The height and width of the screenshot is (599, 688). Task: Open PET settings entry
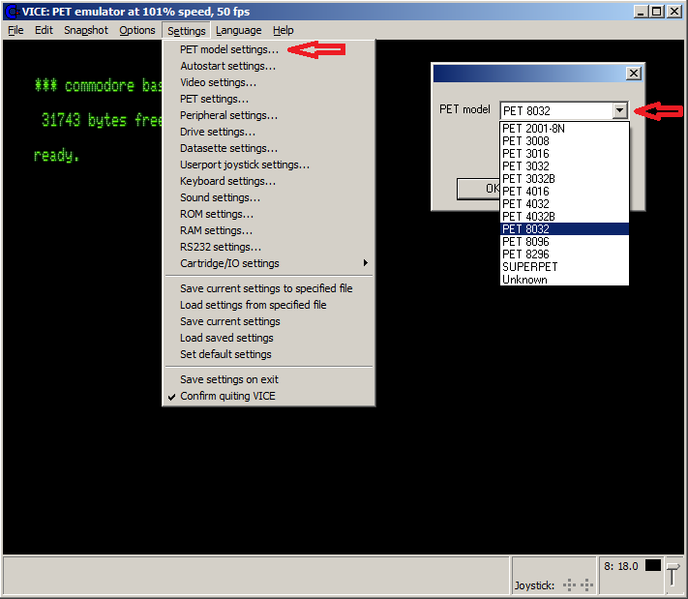point(269,99)
